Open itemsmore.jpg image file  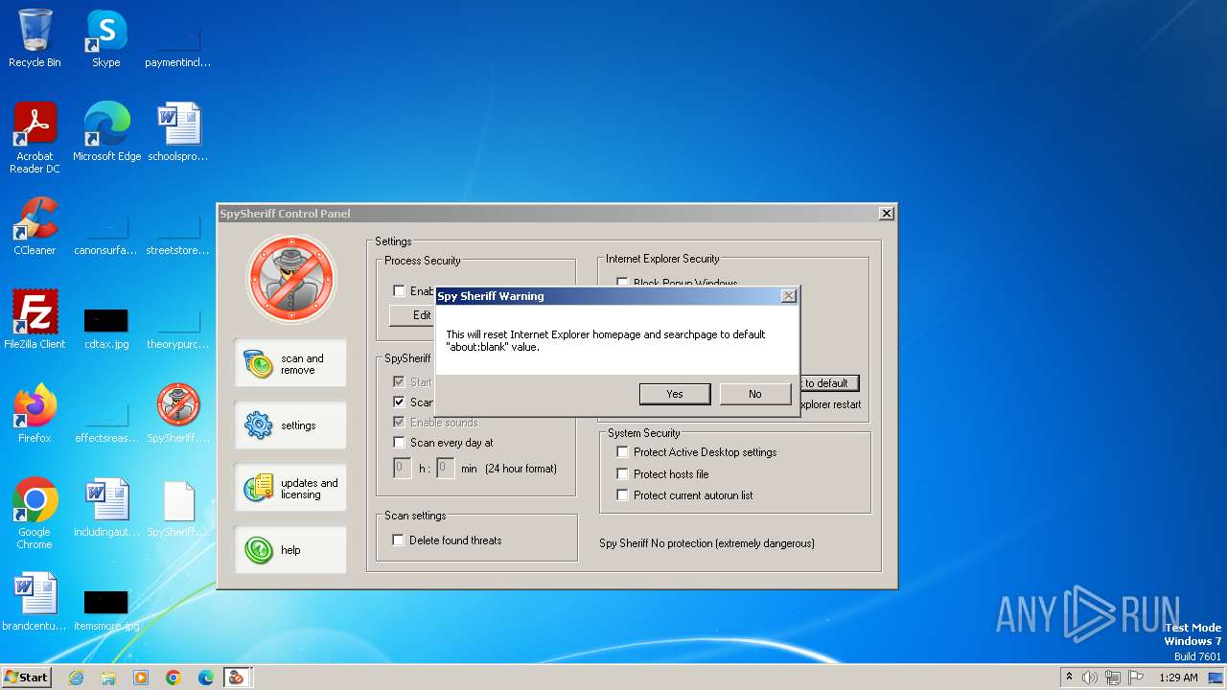pyautogui.click(x=106, y=609)
